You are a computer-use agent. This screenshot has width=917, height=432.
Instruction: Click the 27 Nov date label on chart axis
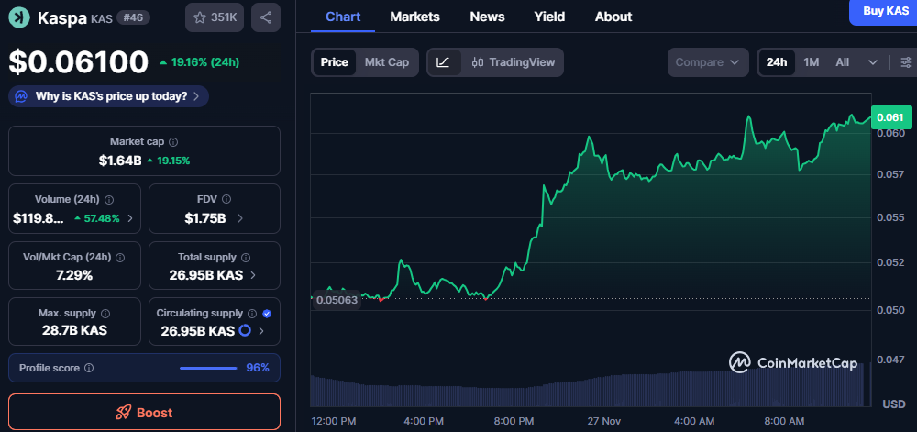point(603,421)
